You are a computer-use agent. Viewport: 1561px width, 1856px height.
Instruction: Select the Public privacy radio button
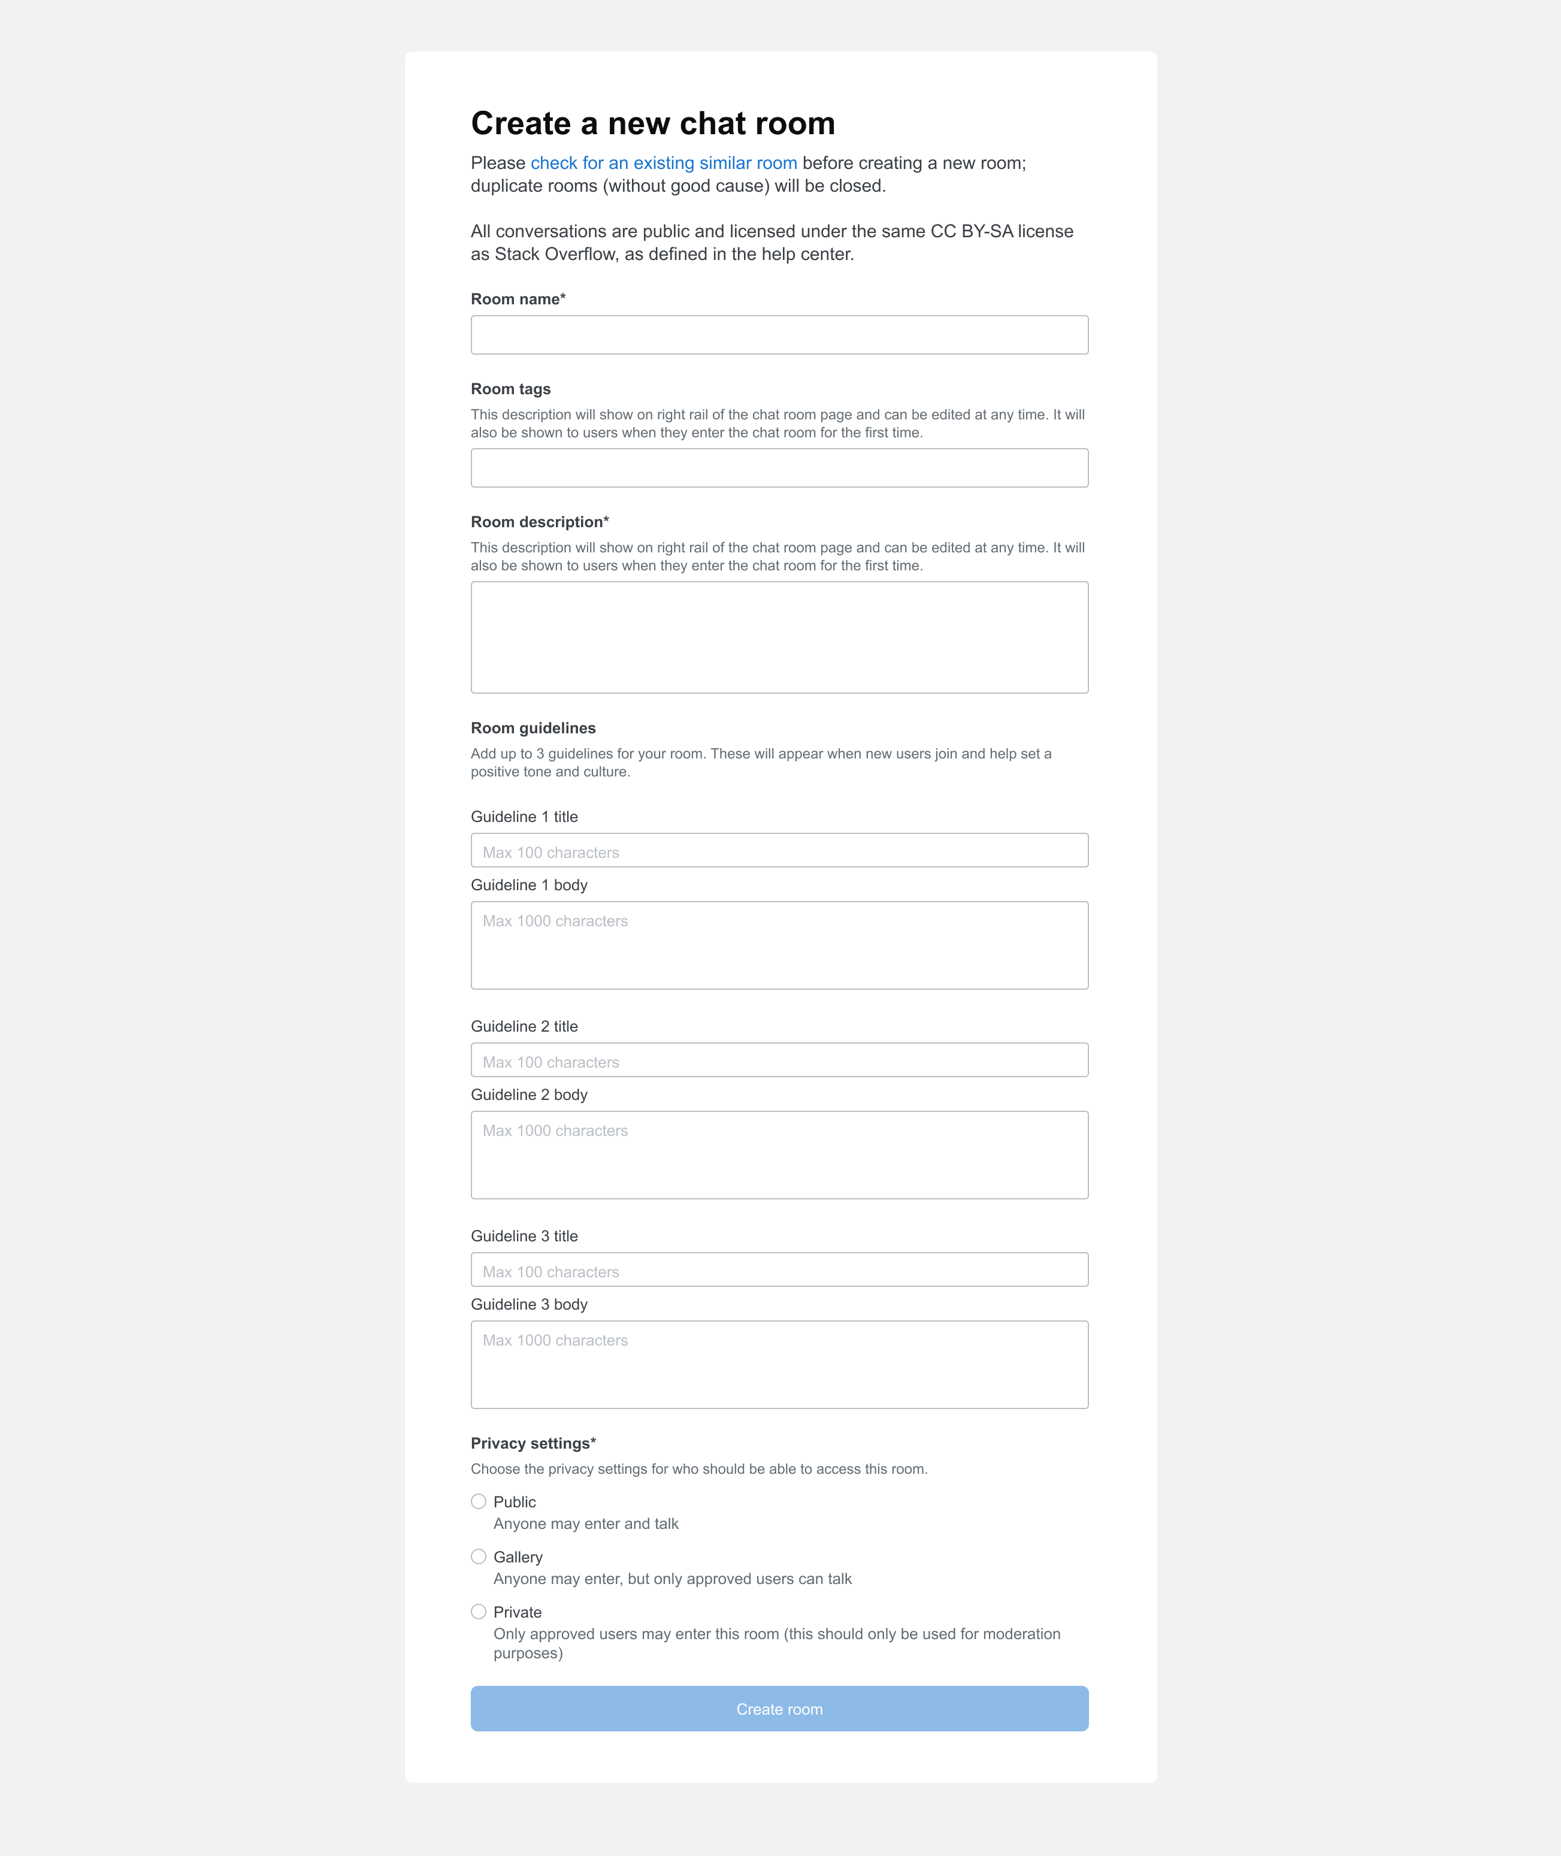click(479, 1501)
